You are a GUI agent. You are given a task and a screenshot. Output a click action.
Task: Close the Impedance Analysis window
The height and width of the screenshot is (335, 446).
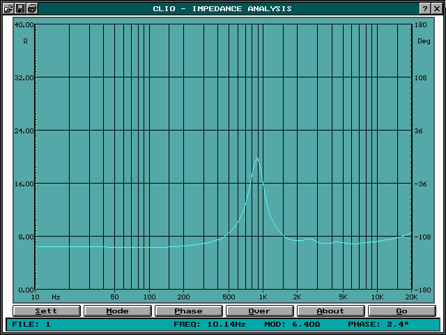click(437, 8)
